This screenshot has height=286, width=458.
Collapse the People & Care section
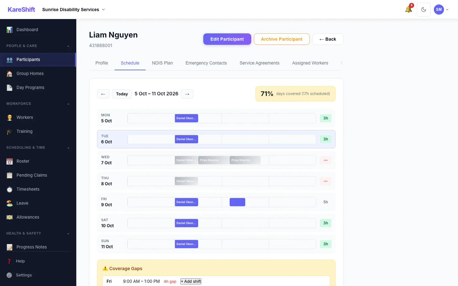pos(68,46)
